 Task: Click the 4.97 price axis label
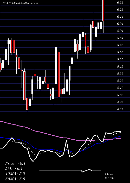pos(120,102)
